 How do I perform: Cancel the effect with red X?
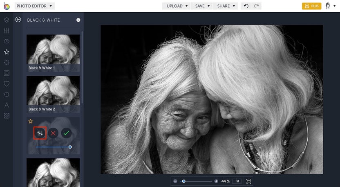[53, 133]
